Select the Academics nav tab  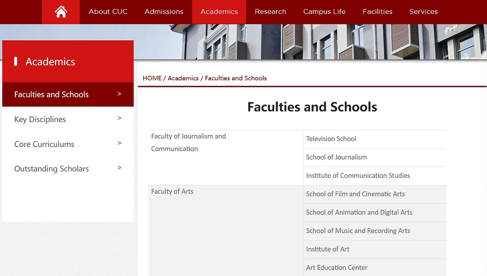(219, 12)
